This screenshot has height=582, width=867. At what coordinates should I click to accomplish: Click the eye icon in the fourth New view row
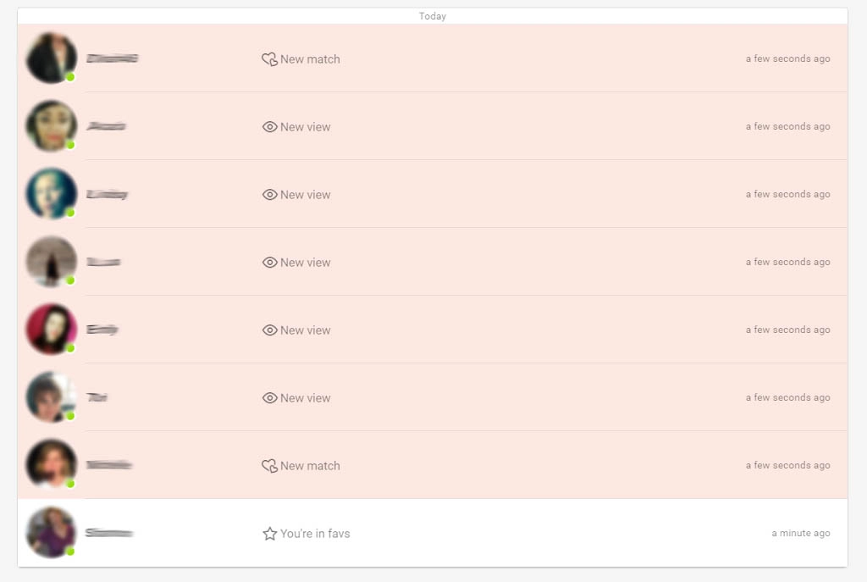[x=269, y=330]
